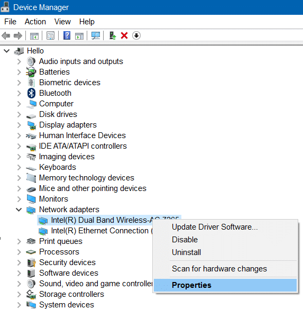Toggle the action pane toolbar icon

pyautogui.click(x=79, y=36)
